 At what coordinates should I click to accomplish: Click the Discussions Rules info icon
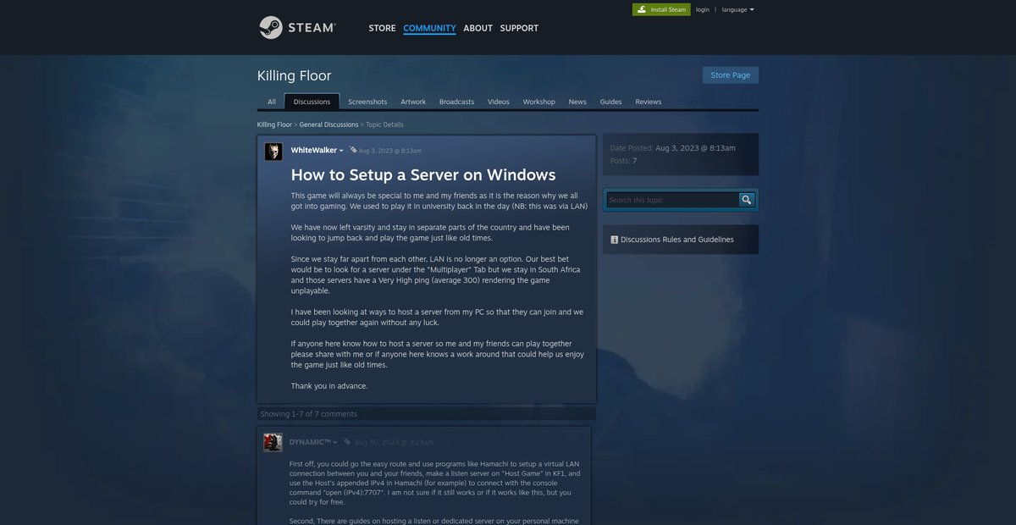coord(614,240)
